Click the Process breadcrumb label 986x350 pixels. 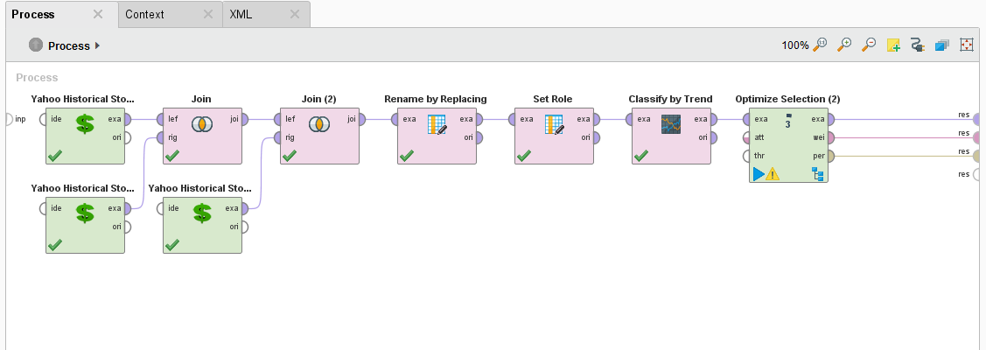coord(69,45)
